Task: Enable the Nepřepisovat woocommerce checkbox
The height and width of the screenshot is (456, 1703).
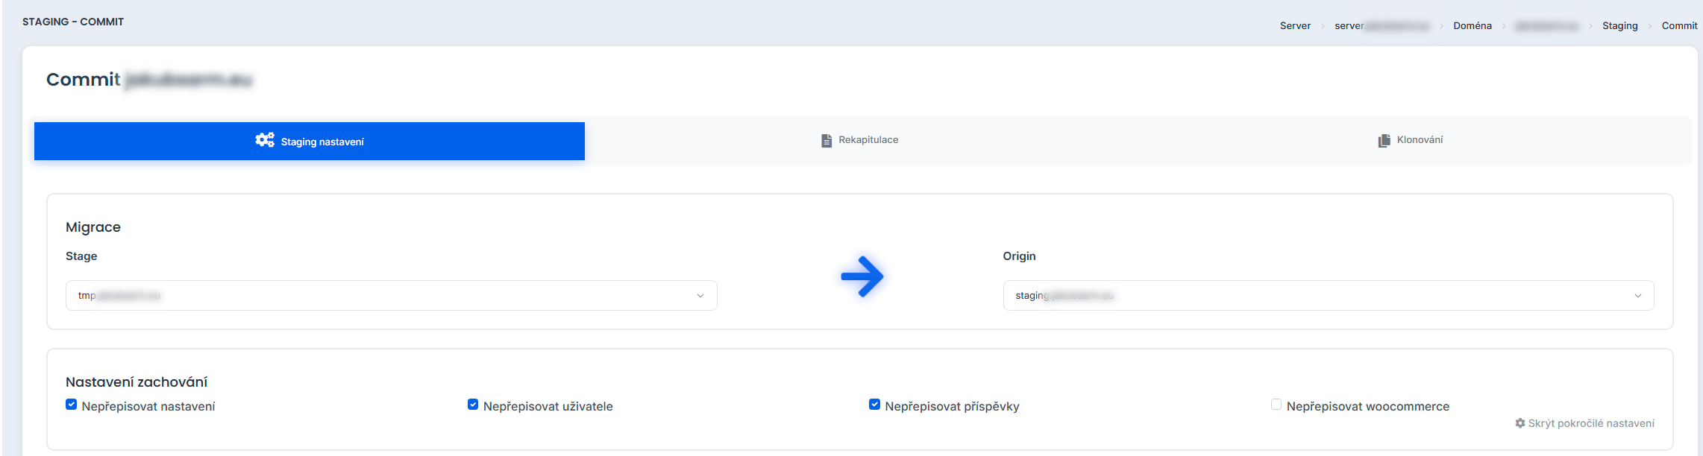Action: click(x=1276, y=405)
